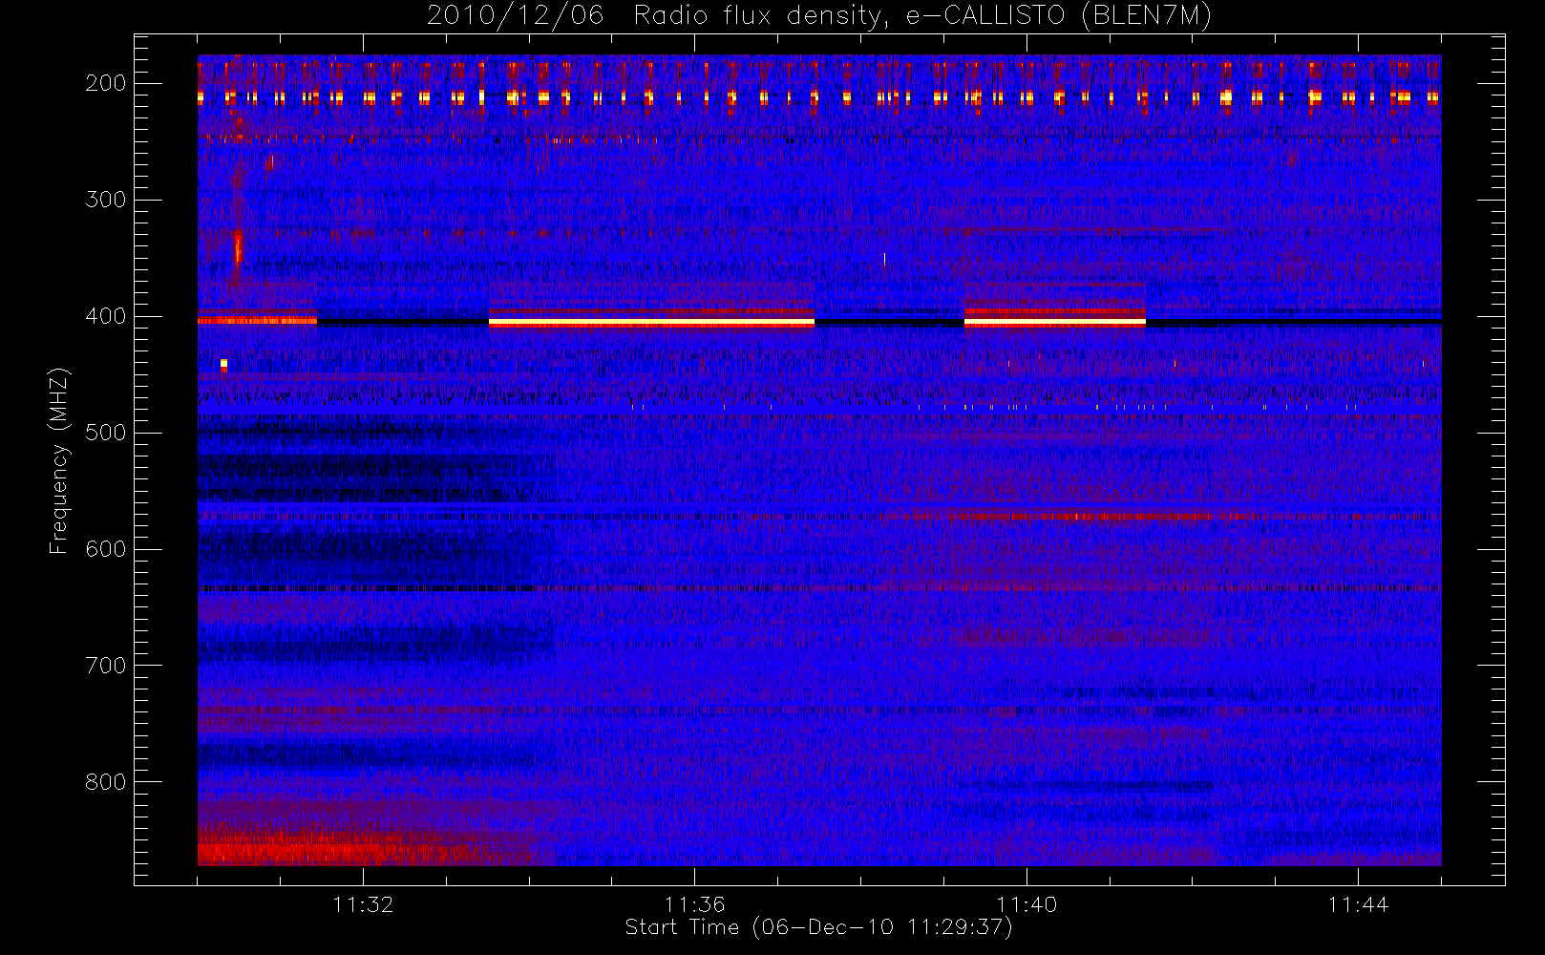Click the 11:32 time tick label
The image size is (1545, 955).
point(363,904)
